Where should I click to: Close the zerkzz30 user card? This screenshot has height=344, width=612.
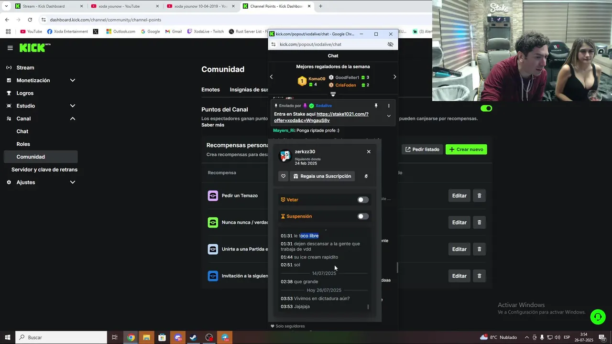(369, 151)
